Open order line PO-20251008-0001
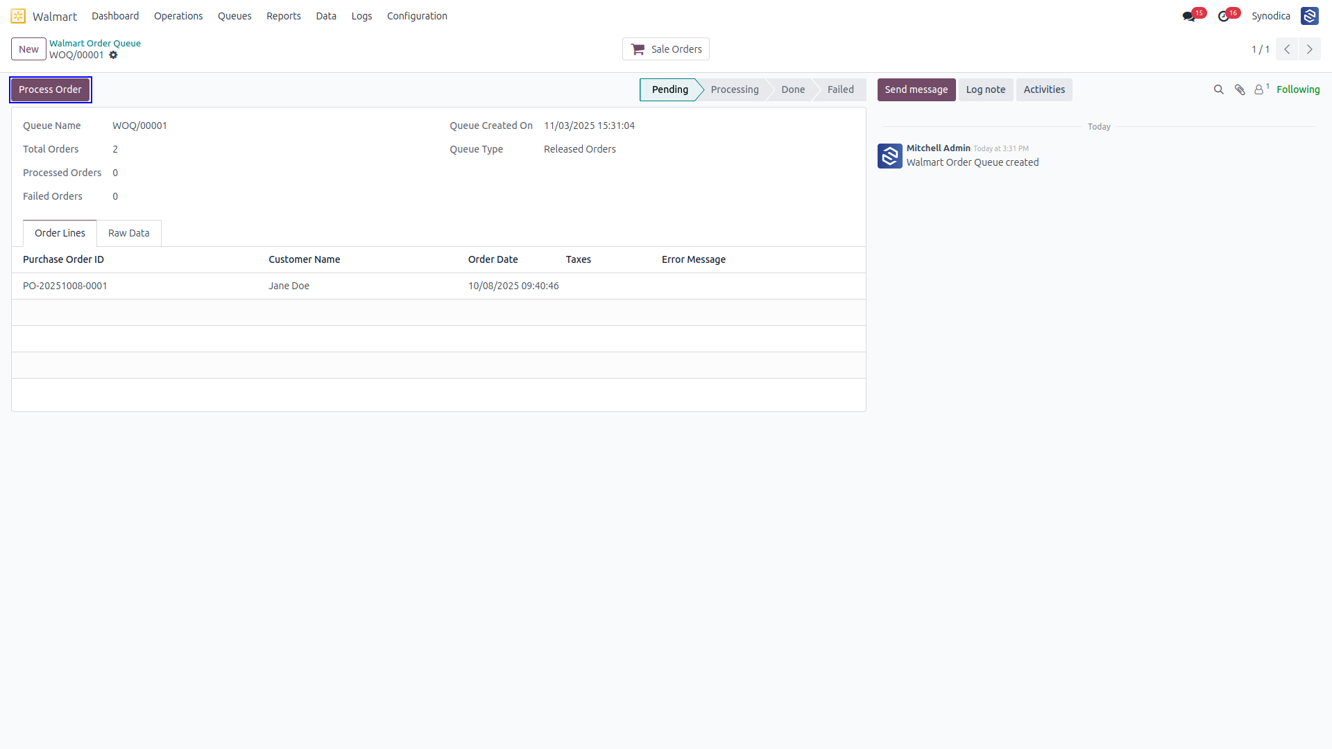 (x=65, y=286)
